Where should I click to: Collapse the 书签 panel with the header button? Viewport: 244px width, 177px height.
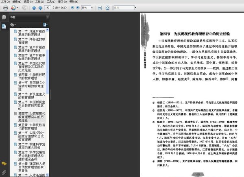[x=48, y=17]
